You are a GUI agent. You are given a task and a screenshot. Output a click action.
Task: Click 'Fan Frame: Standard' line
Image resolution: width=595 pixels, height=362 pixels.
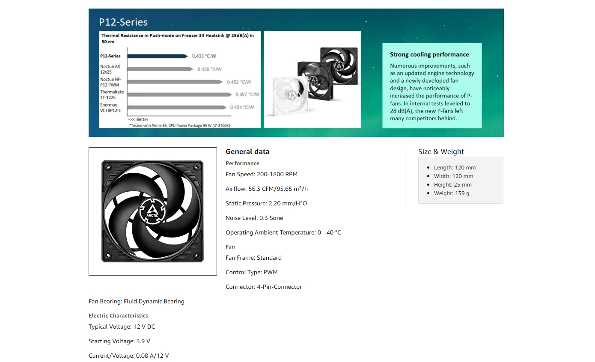pyautogui.click(x=253, y=258)
